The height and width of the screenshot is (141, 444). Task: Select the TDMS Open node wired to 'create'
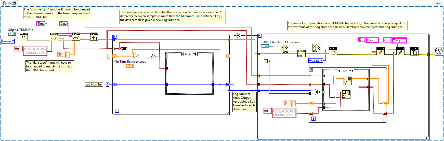(x=333, y=51)
